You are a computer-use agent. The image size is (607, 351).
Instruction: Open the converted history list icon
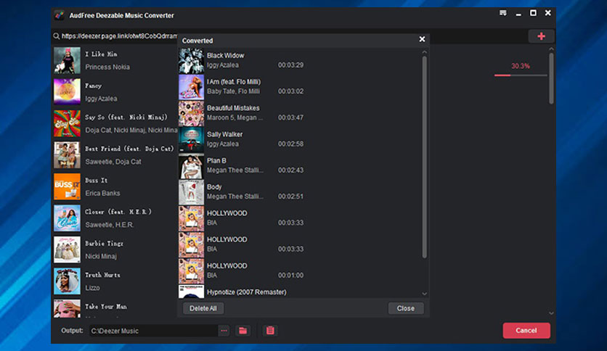coord(270,331)
